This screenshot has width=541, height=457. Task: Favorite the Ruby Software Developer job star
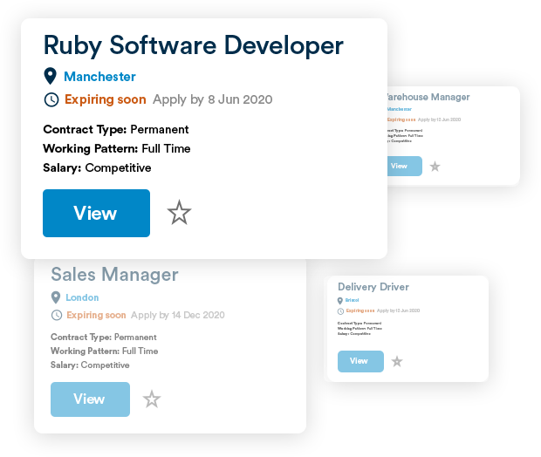click(x=179, y=213)
